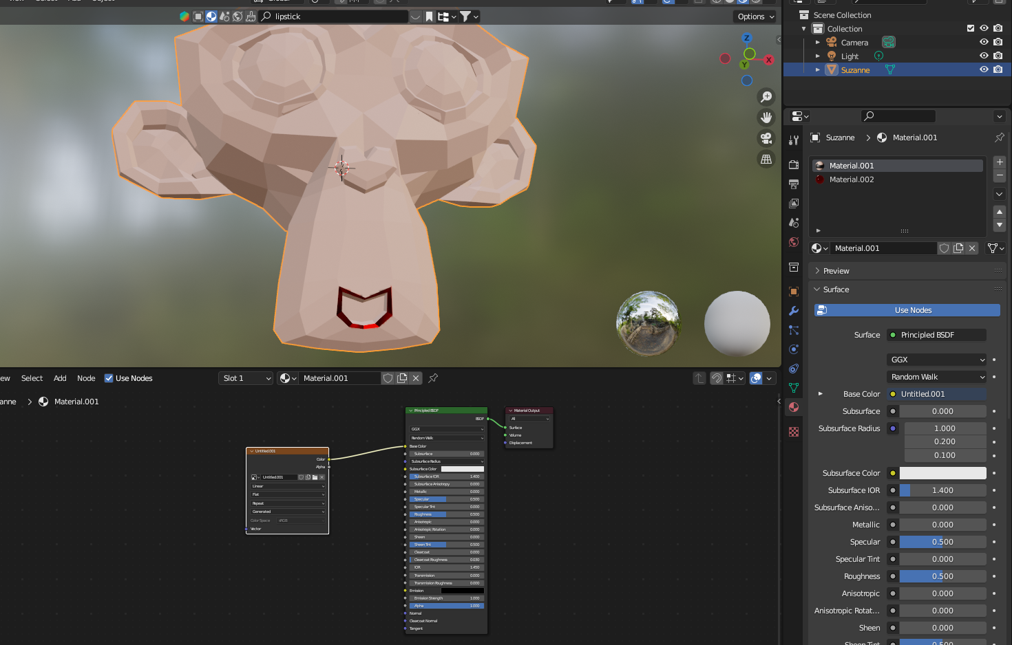
Task: Open the material slot specials dropdown
Action: click(x=1000, y=194)
